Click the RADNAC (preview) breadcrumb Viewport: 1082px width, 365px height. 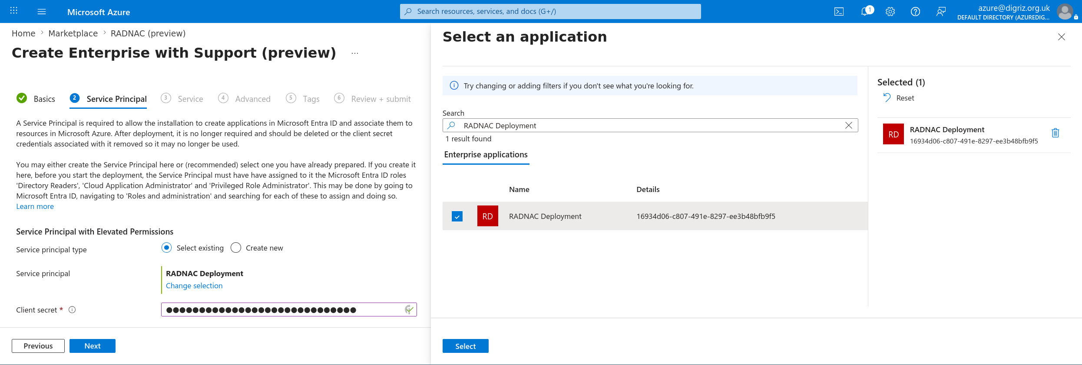click(148, 33)
